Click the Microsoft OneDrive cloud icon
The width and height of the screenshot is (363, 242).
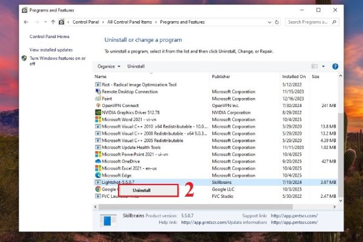click(98, 161)
